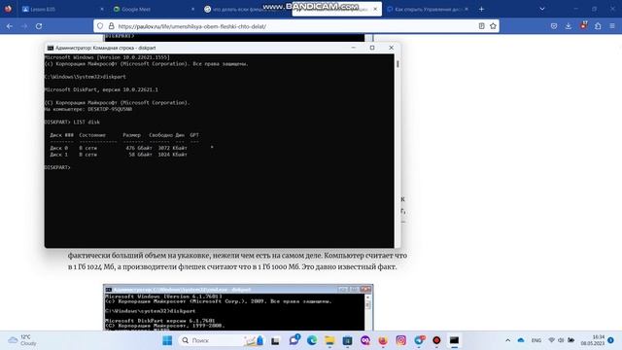This screenshot has height=350, width=622.
Task: Go back to the previous page
Action: [10, 26]
